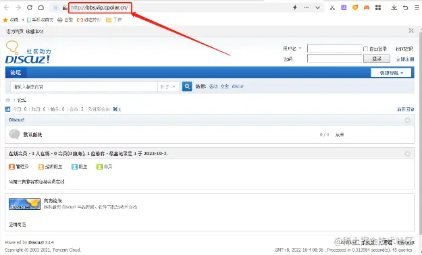Click the purple extension icon
This screenshot has height=255, width=422.
[x=344, y=7]
